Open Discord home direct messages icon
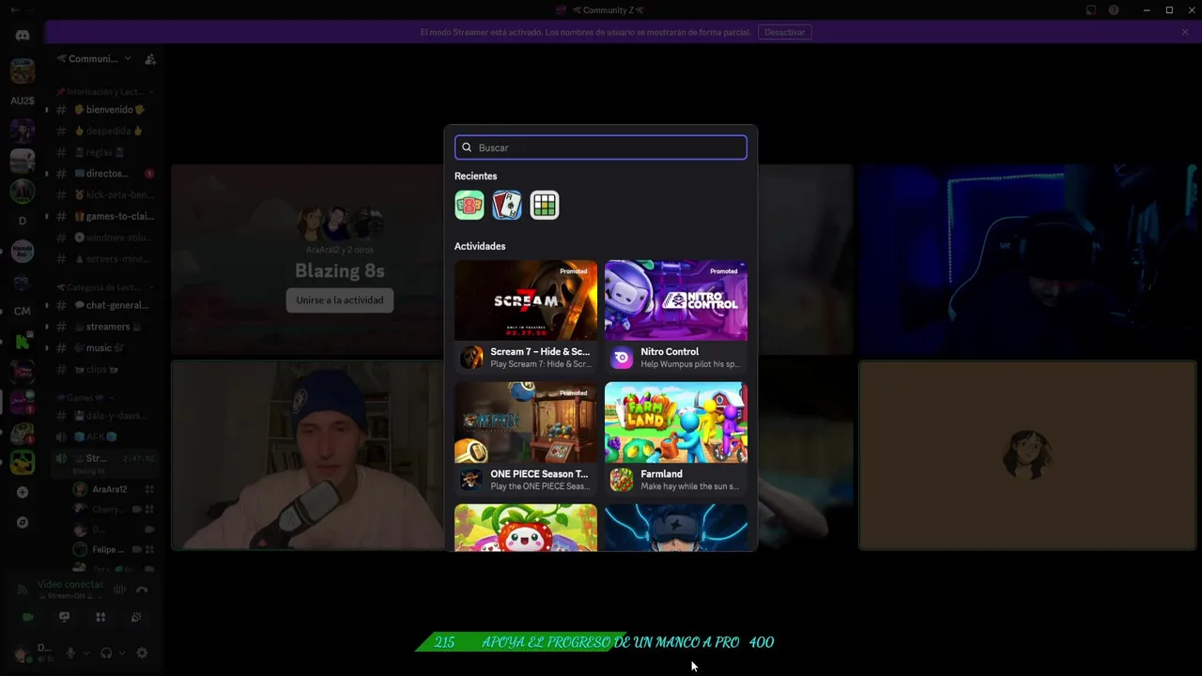The width and height of the screenshot is (1202, 676). [x=23, y=36]
